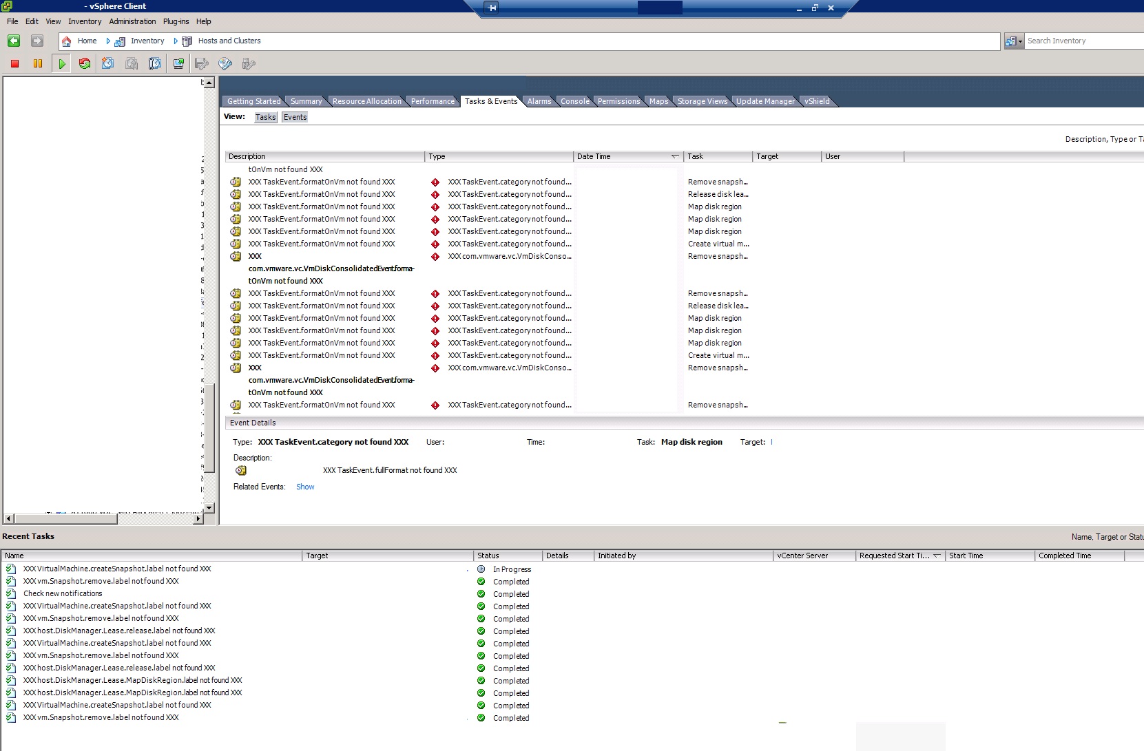Screen dimensions: 1144x751
Task: Click the Search Inventory input field
Action: pos(1084,41)
